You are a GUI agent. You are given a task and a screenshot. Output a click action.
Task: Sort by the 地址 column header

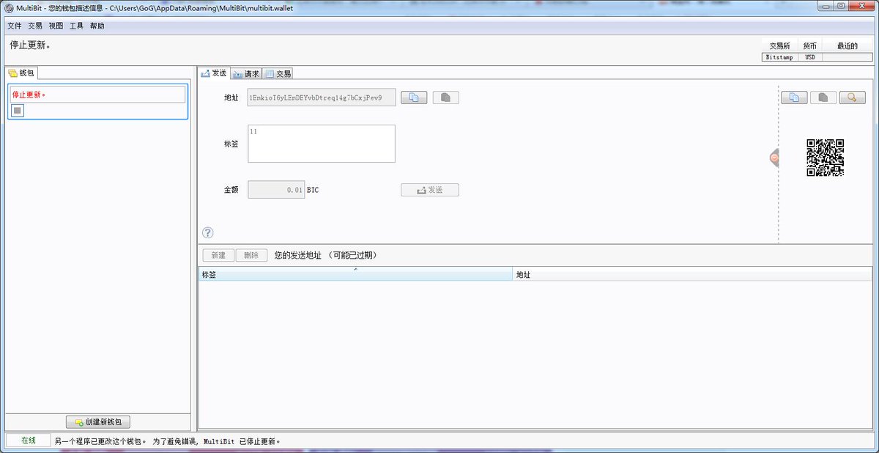[x=692, y=275]
